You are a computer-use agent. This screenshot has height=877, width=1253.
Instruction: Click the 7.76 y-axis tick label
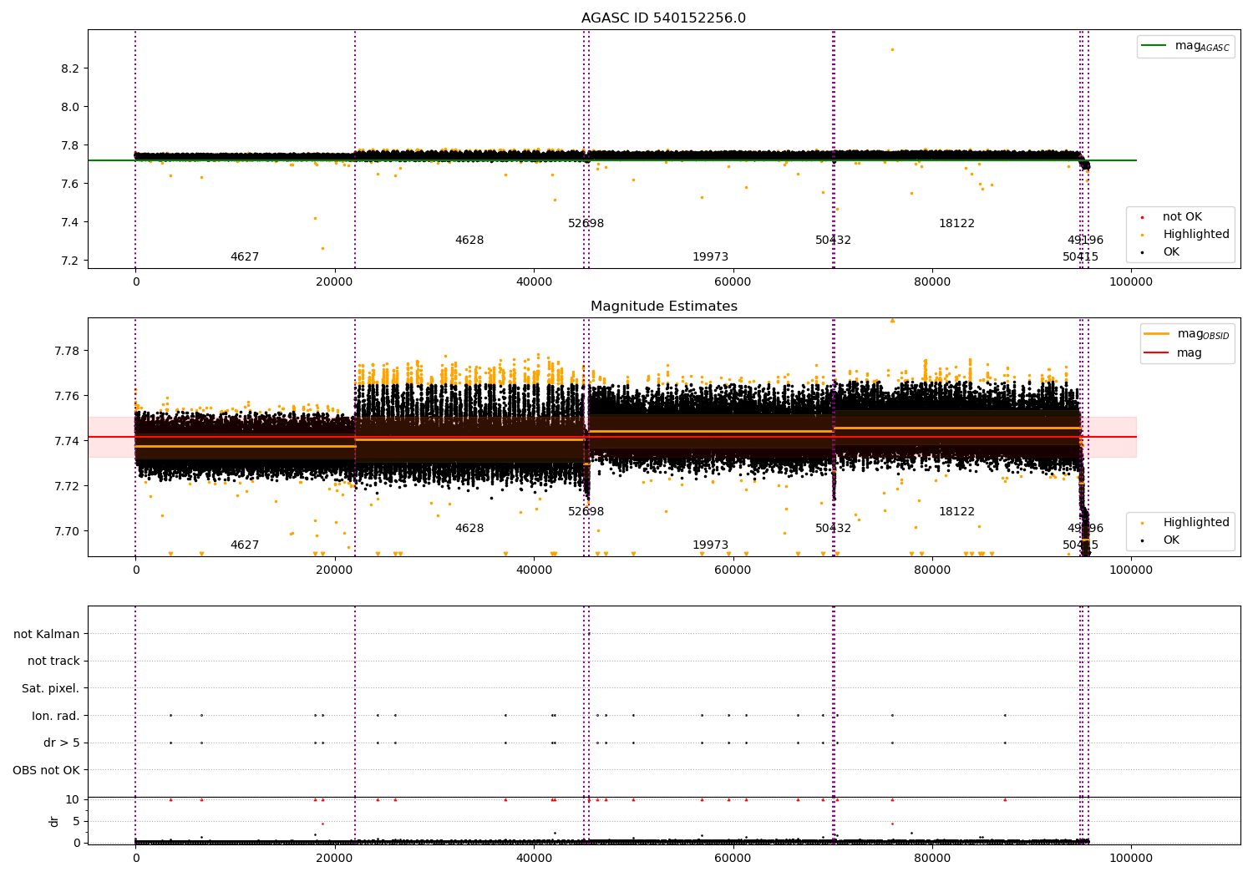(67, 396)
